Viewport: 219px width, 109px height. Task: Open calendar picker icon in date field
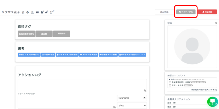145,98
